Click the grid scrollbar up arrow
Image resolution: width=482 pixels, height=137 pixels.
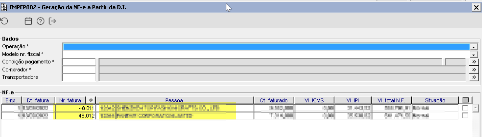[476, 108]
